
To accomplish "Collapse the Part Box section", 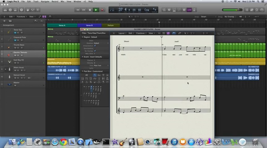I will pos(83,71).
